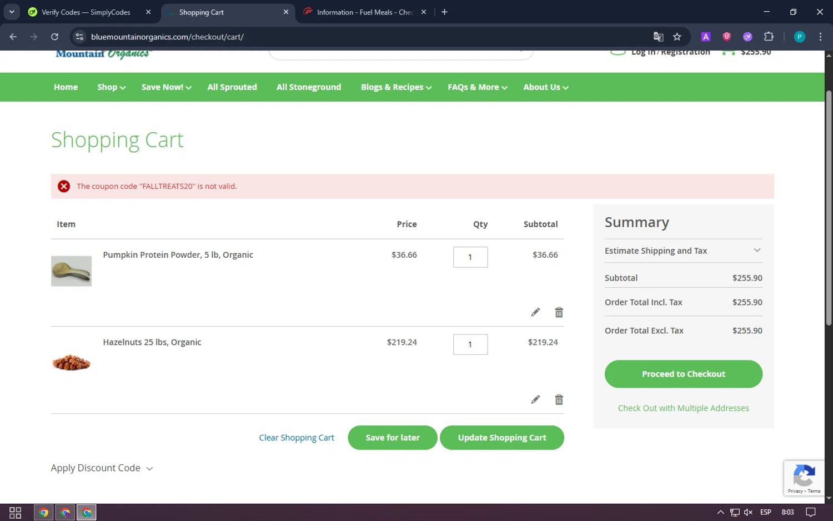The width and height of the screenshot is (833, 521).
Task: Expand the About Us dropdown
Action: pos(546,87)
